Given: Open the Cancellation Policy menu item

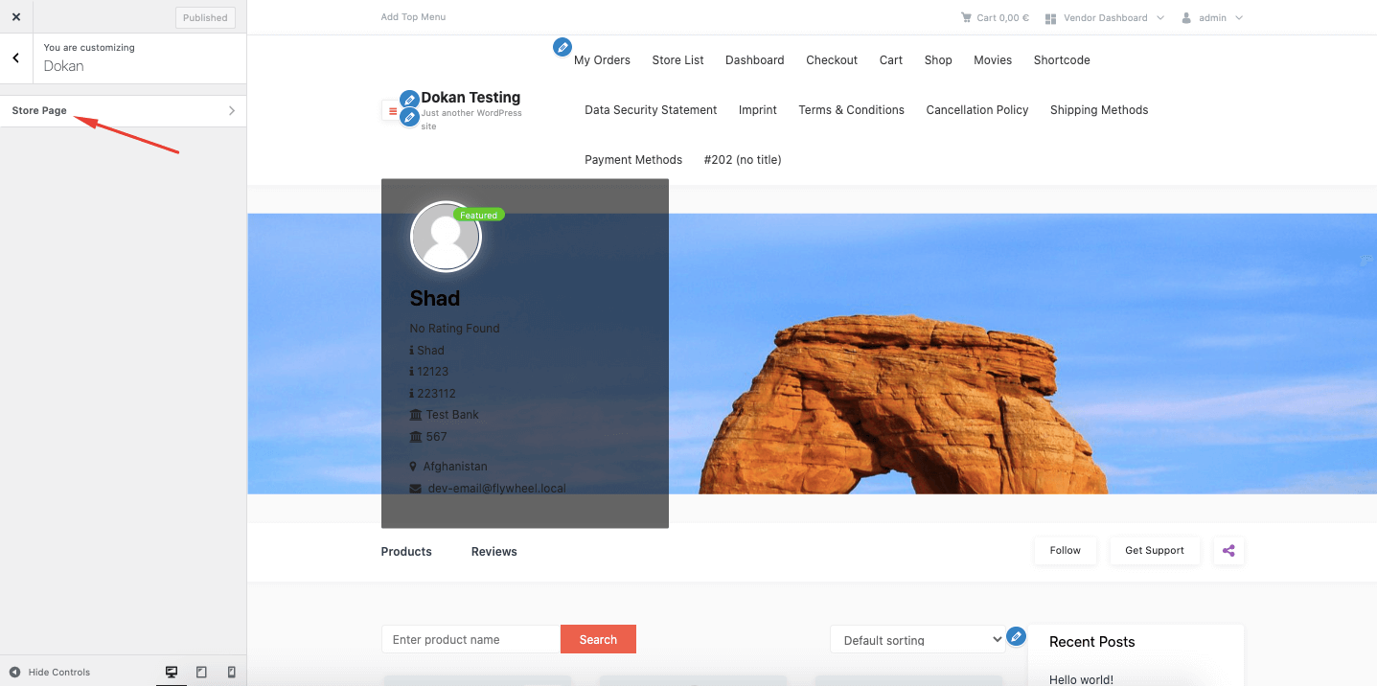Looking at the screenshot, I should pyautogui.click(x=976, y=110).
